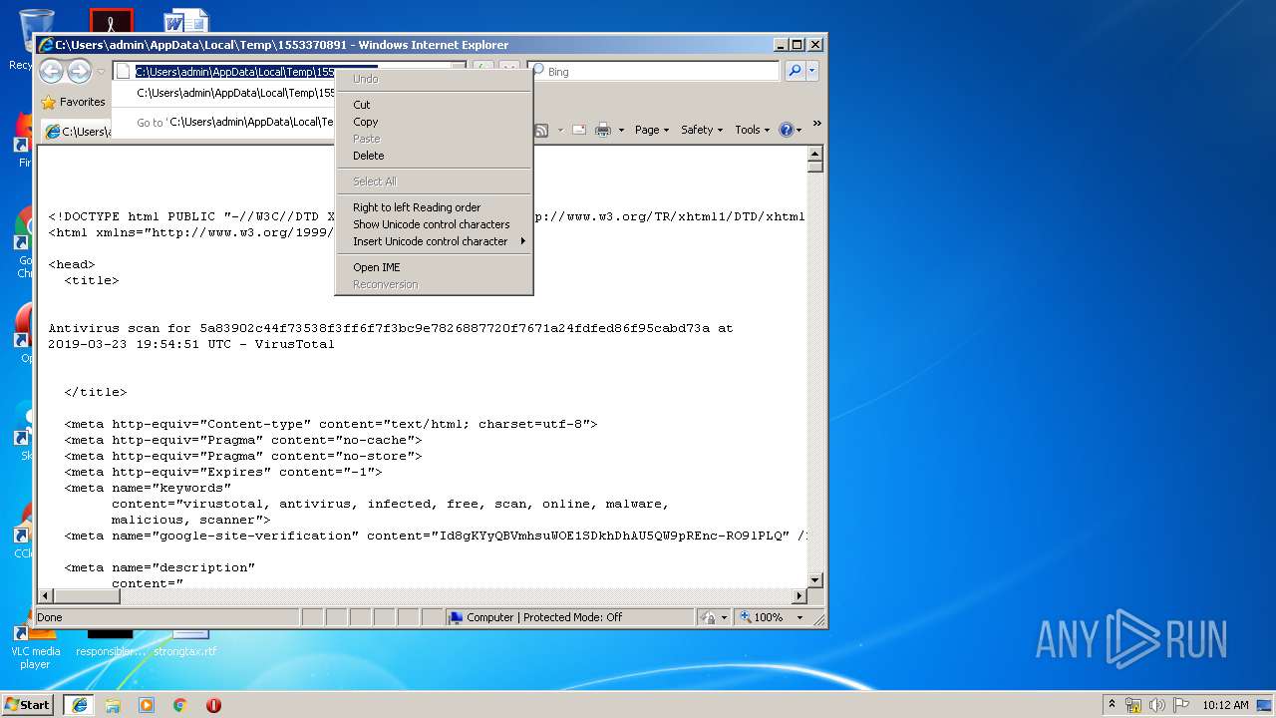Choose Open IME from context menu
This screenshot has height=718, width=1276.
433,267
